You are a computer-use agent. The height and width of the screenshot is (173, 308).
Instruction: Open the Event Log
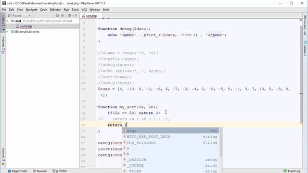tap(292, 171)
